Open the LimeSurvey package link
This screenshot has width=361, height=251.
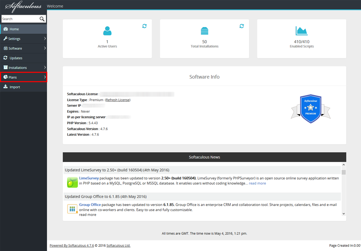point(89,178)
